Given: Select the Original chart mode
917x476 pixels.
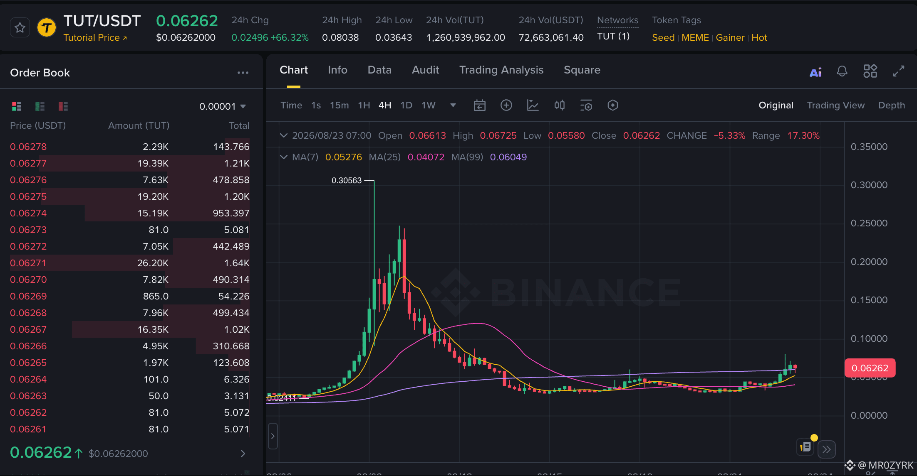Looking at the screenshot, I should click(776, 106).
